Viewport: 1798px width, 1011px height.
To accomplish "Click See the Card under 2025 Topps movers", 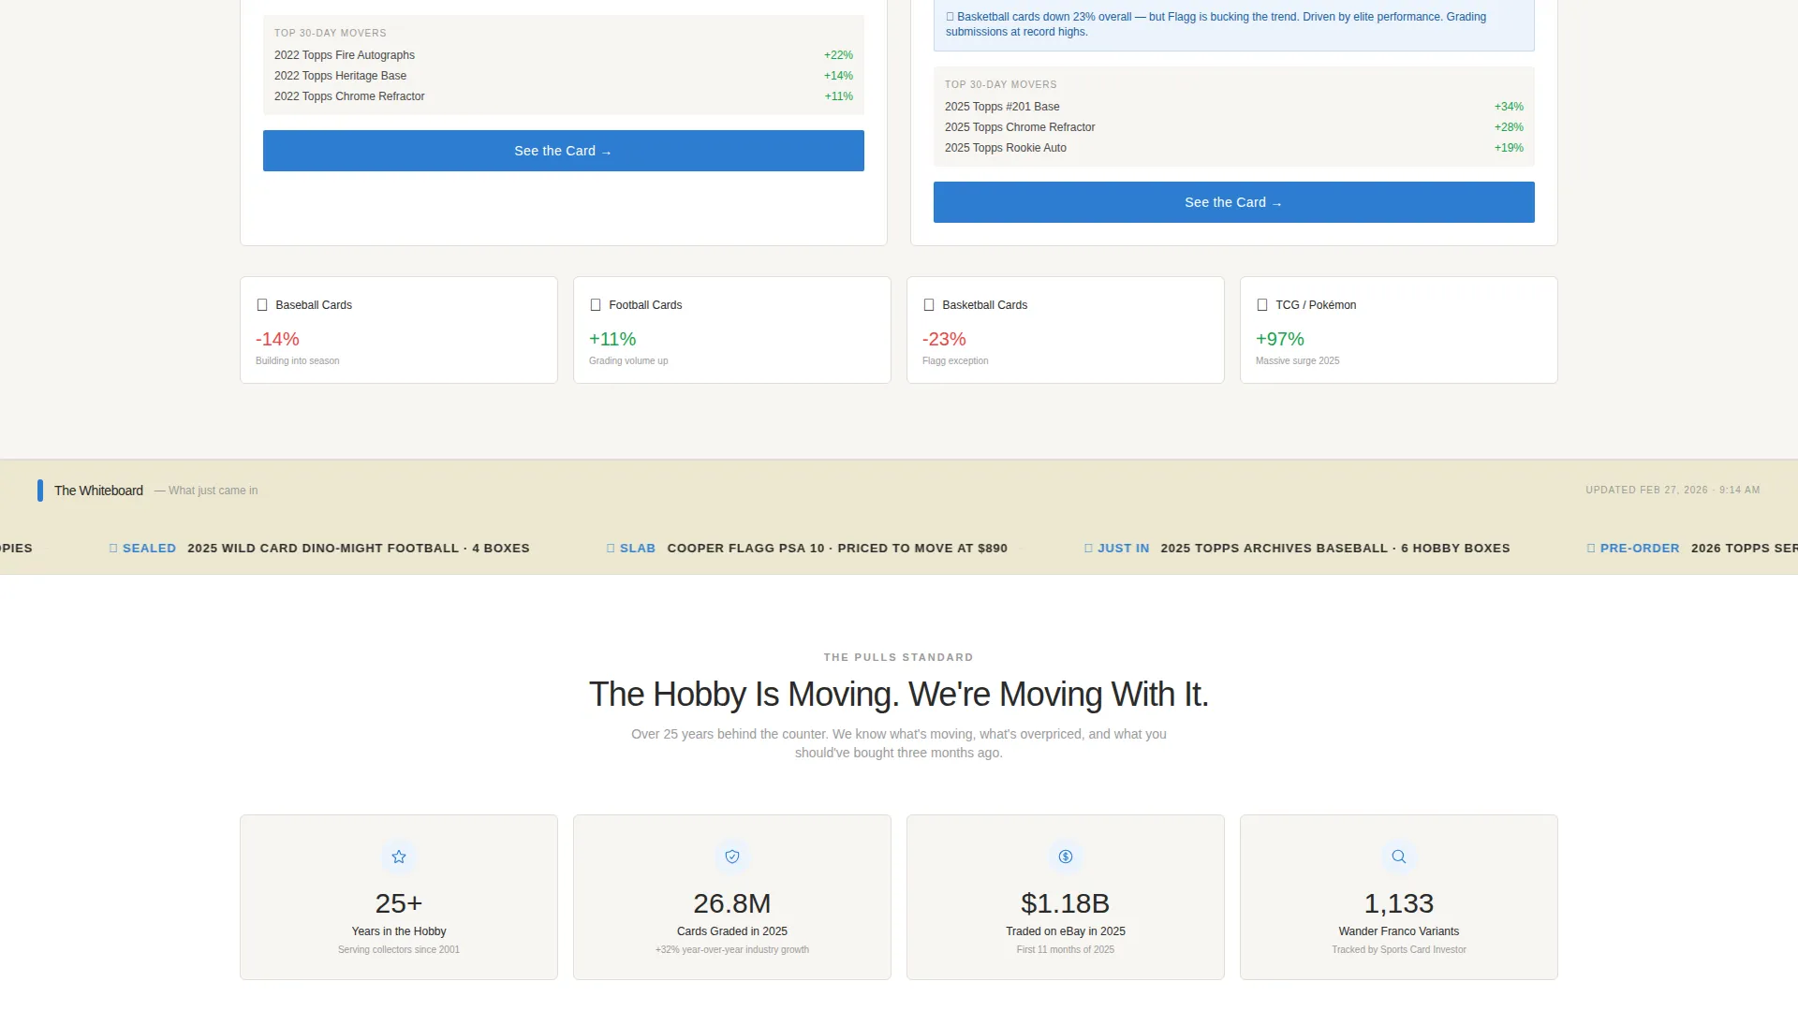I will (x=1234, y=202).
